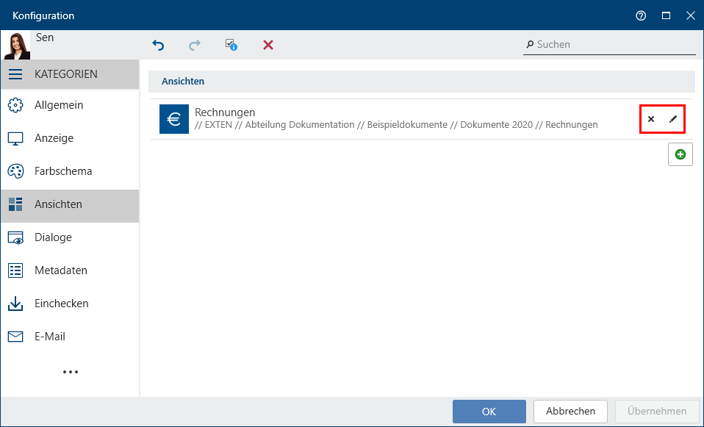The width and height of the screenshot is (704, 427).
Task: Open the Einchecken category
Action: coord(70,304)
